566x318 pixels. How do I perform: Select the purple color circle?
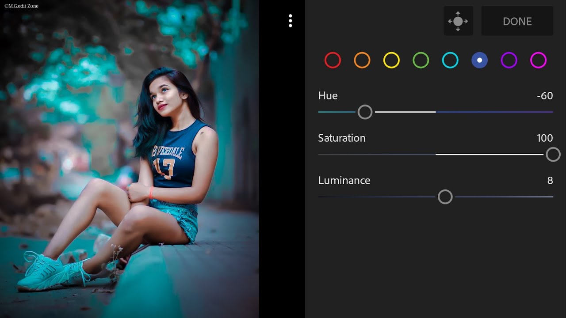point(509,60)
